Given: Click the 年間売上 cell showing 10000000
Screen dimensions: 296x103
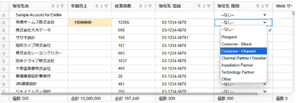Looking at the screenshot, I should [x=90, y=23].
